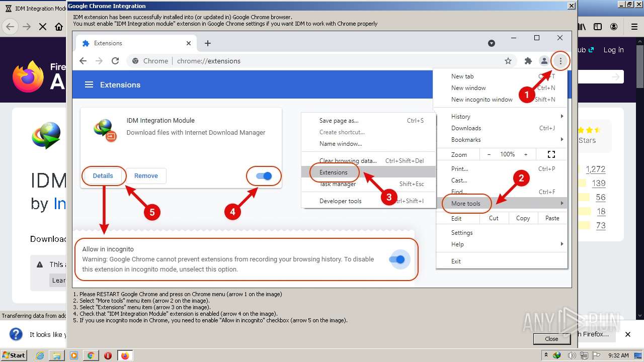
Task: Open the Extensions page hamburger menu
Action: (89, 84)
